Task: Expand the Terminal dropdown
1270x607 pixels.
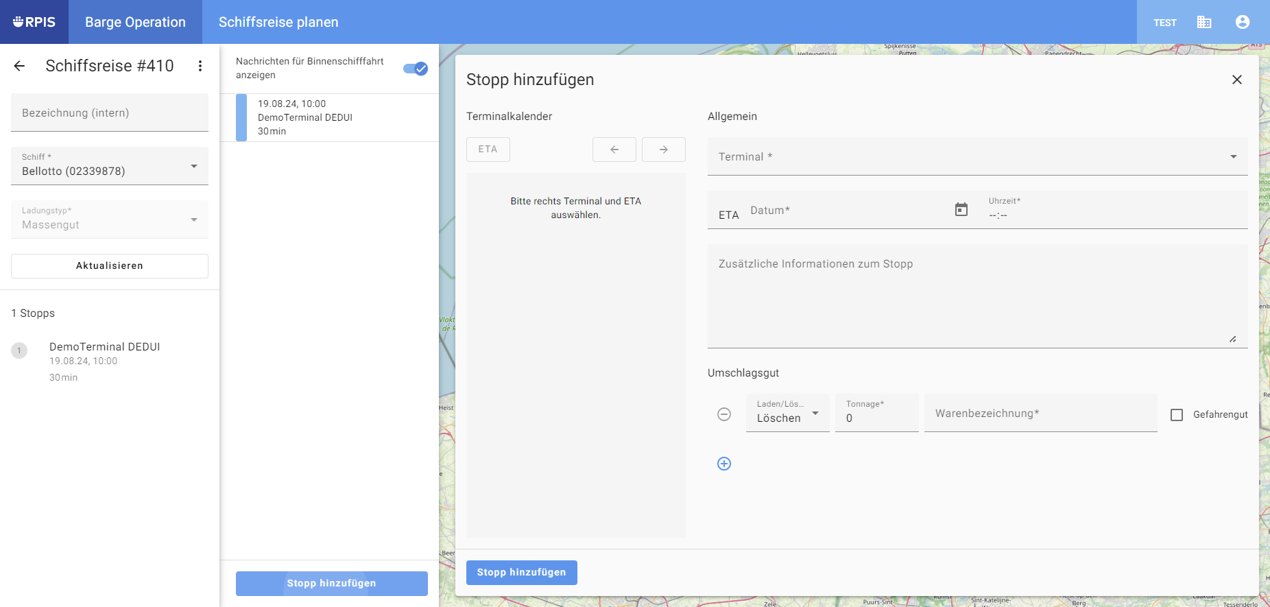Action: tap(977, 157)
